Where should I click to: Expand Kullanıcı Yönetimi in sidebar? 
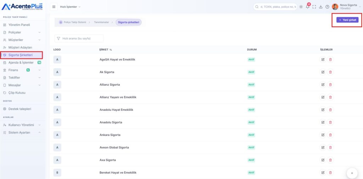point(22,125)
